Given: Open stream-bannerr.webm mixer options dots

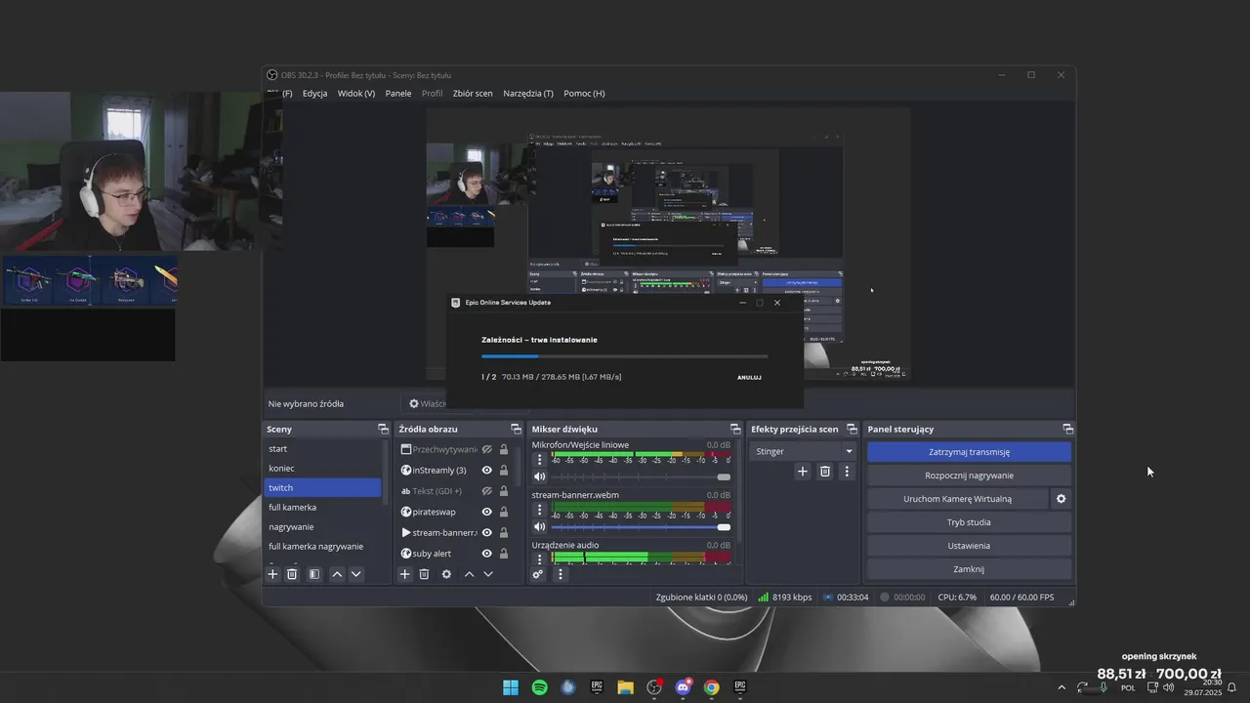Looking at the screenshot, I should click(539, 510).
